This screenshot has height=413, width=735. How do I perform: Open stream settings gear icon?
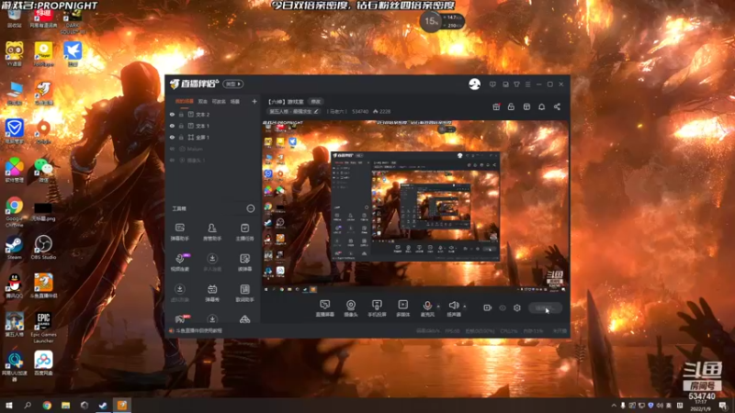pos(517,307)
